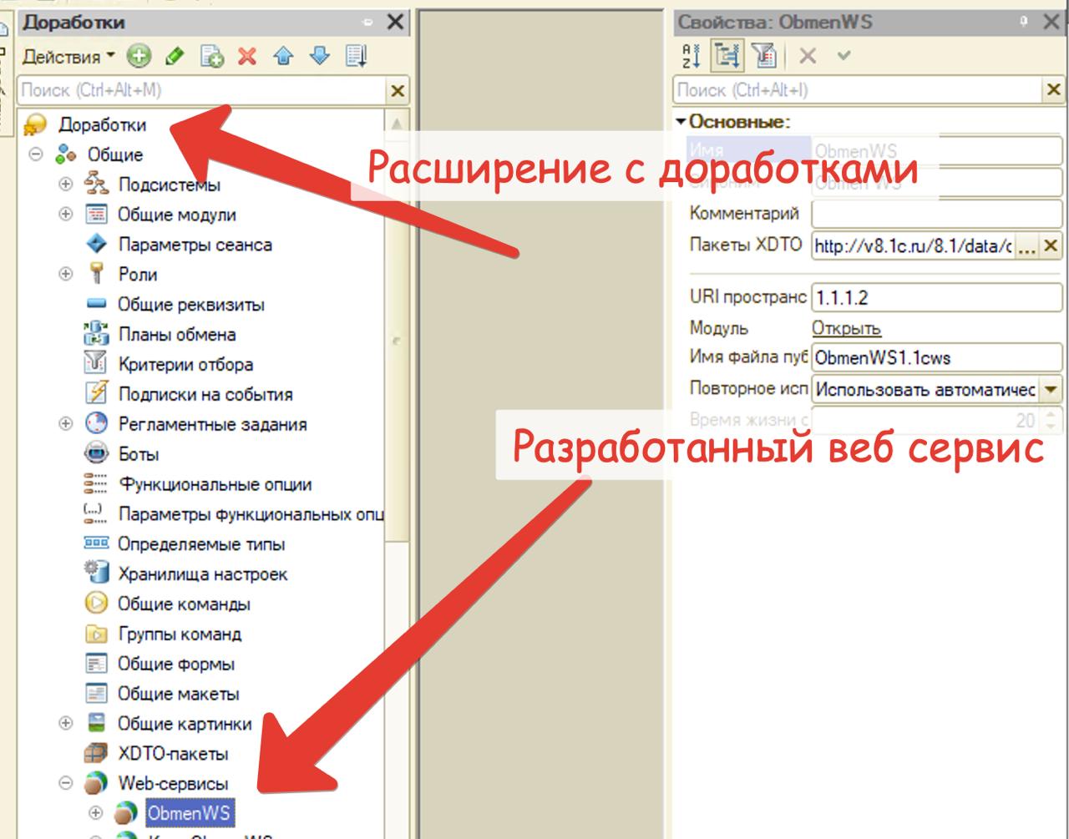Click the URI пространства имен field

[936, 297]
